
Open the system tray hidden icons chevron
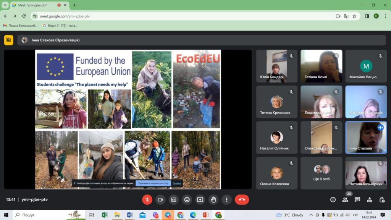tap(311, 215)
